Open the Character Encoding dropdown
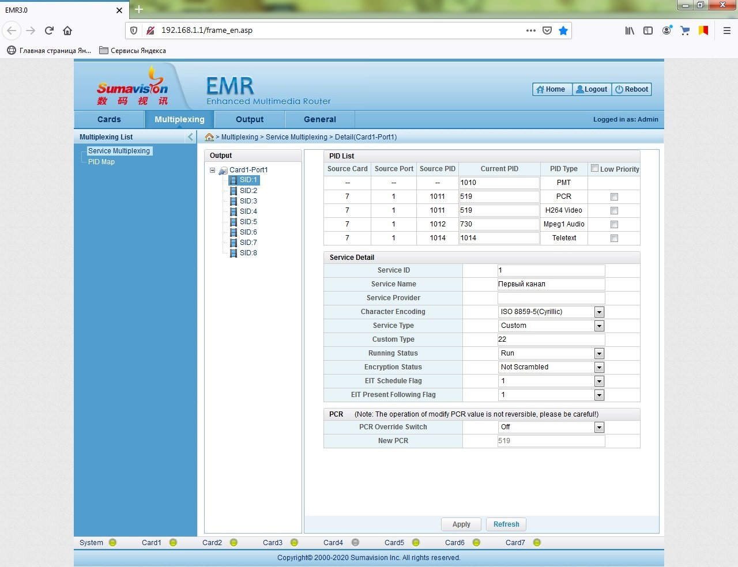The height and width of the screenshot is (567, 738). coord(599,312)
